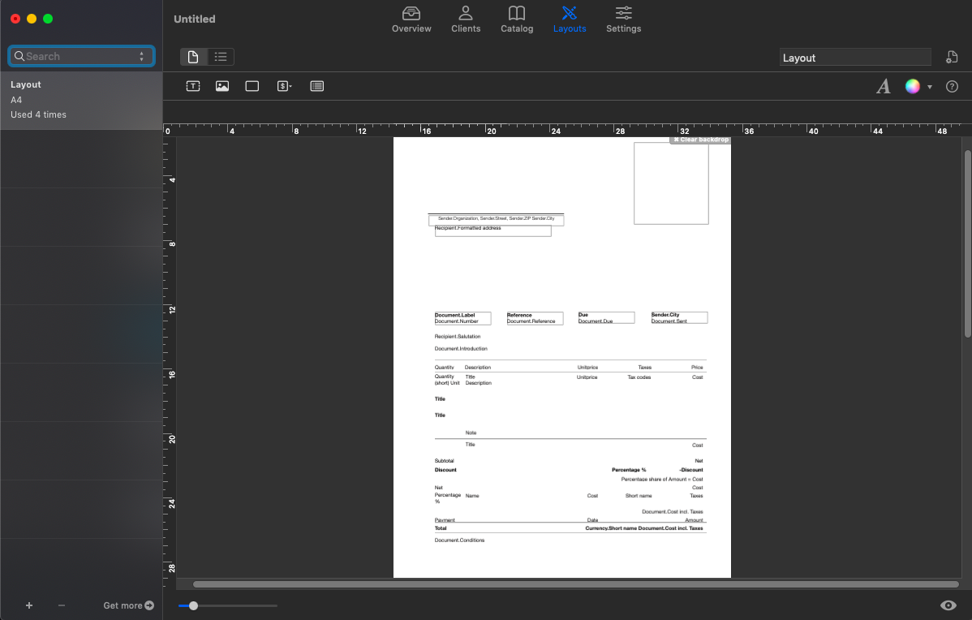This screenshot has width=972, height=620.
Task: Select Document.Conditions text
Action: coord(459,540)
